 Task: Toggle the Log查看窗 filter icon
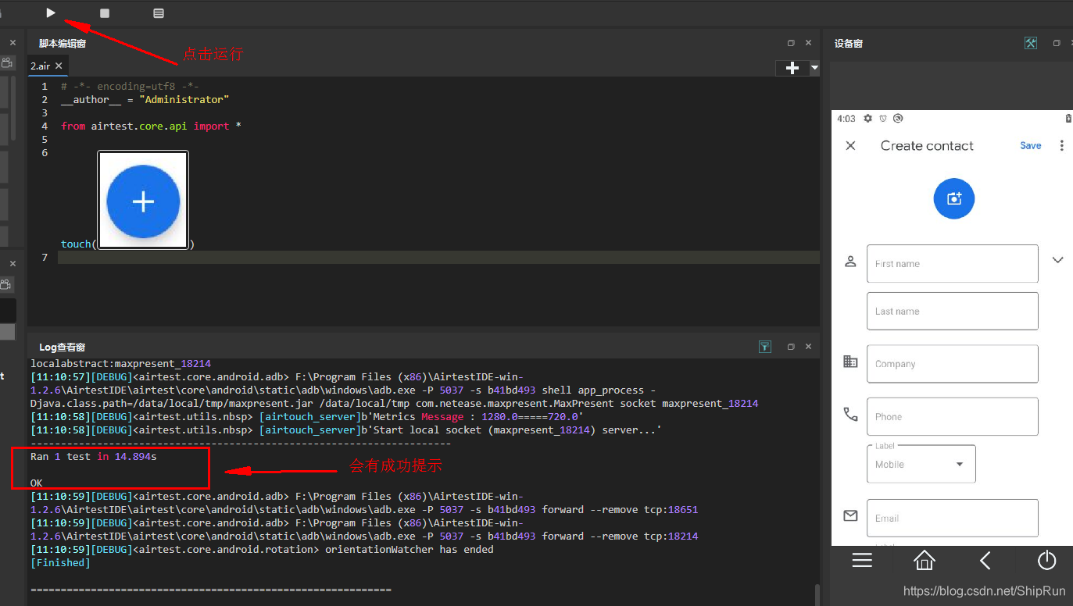765,347
